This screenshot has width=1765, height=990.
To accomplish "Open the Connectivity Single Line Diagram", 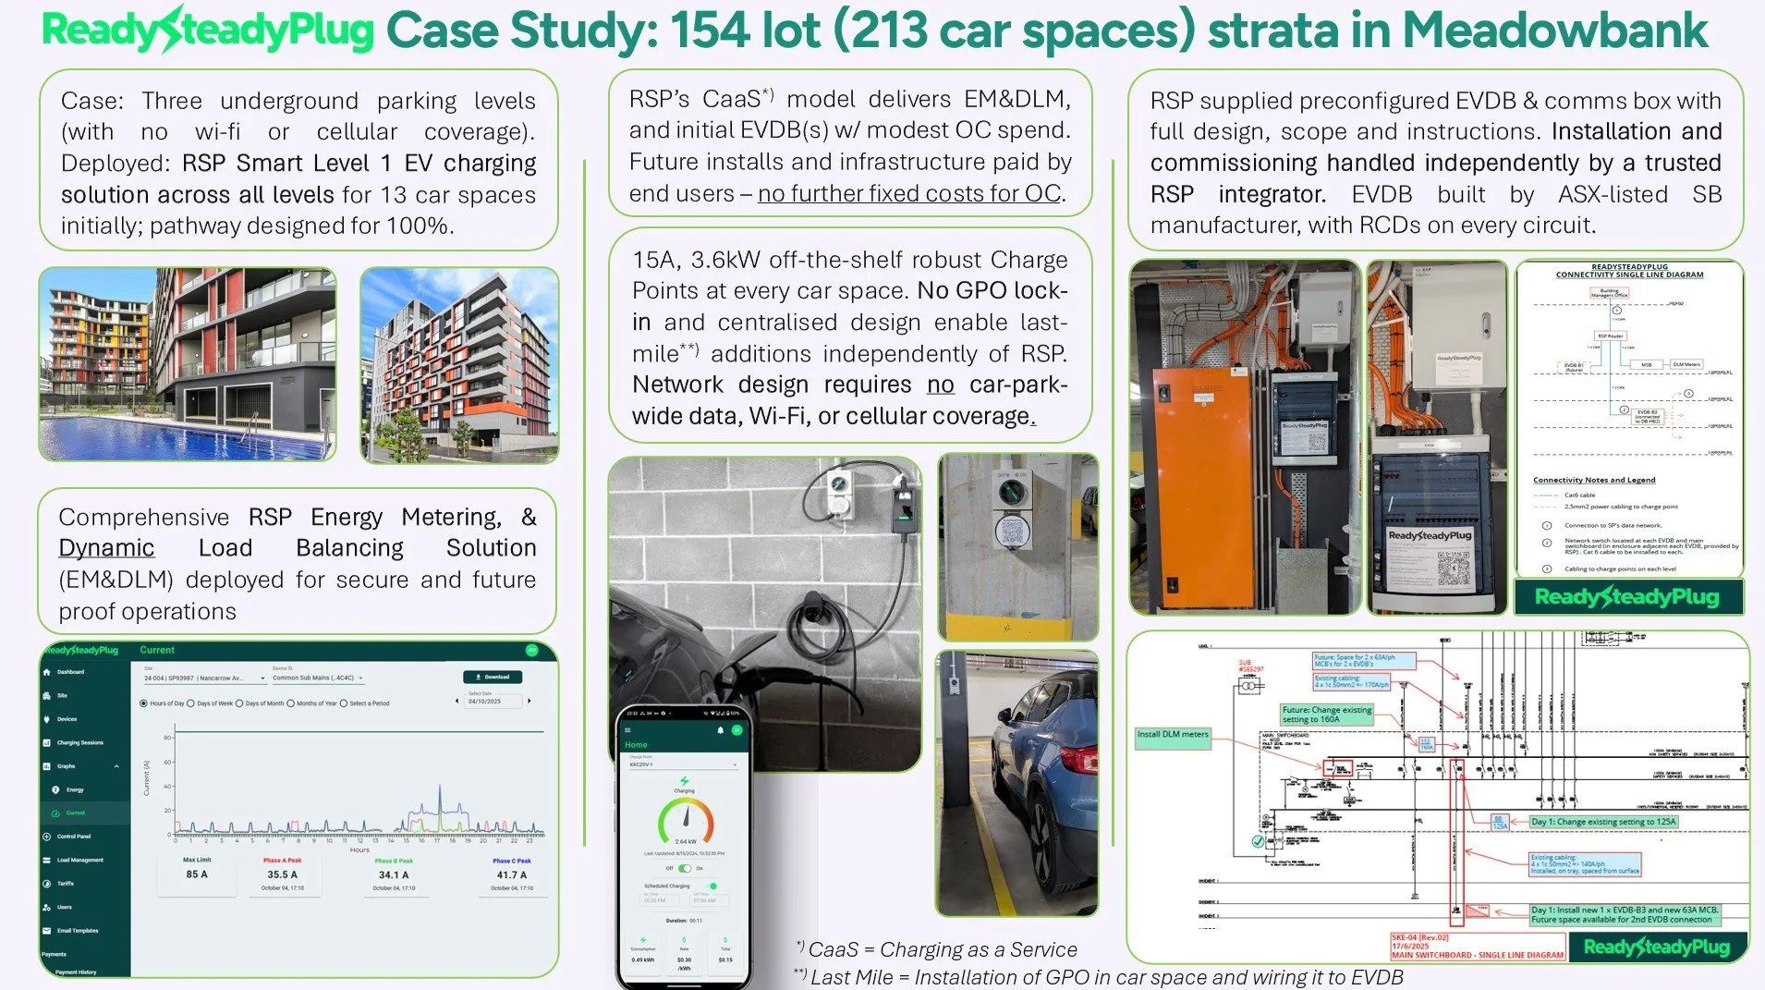I will 1629,421.
